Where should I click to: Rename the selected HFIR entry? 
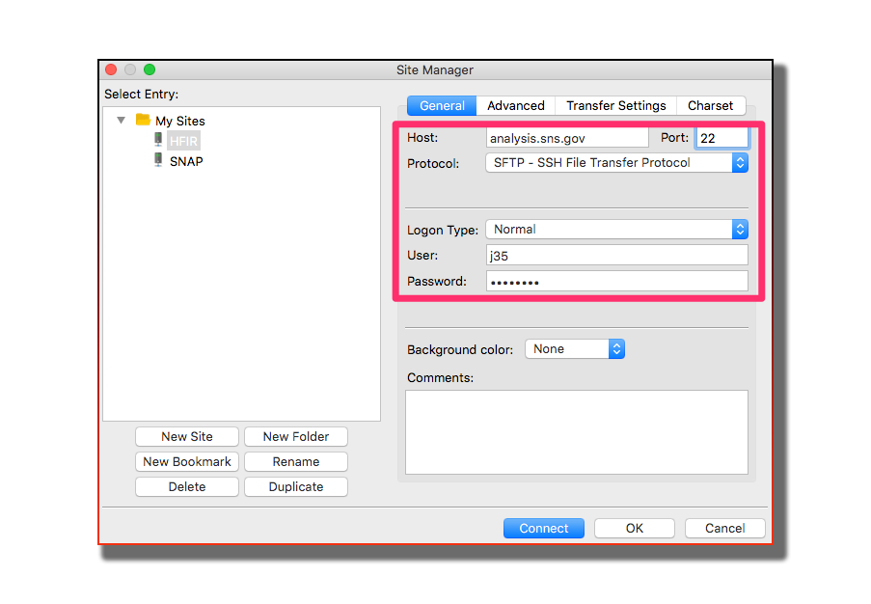[x=295, y=461]
